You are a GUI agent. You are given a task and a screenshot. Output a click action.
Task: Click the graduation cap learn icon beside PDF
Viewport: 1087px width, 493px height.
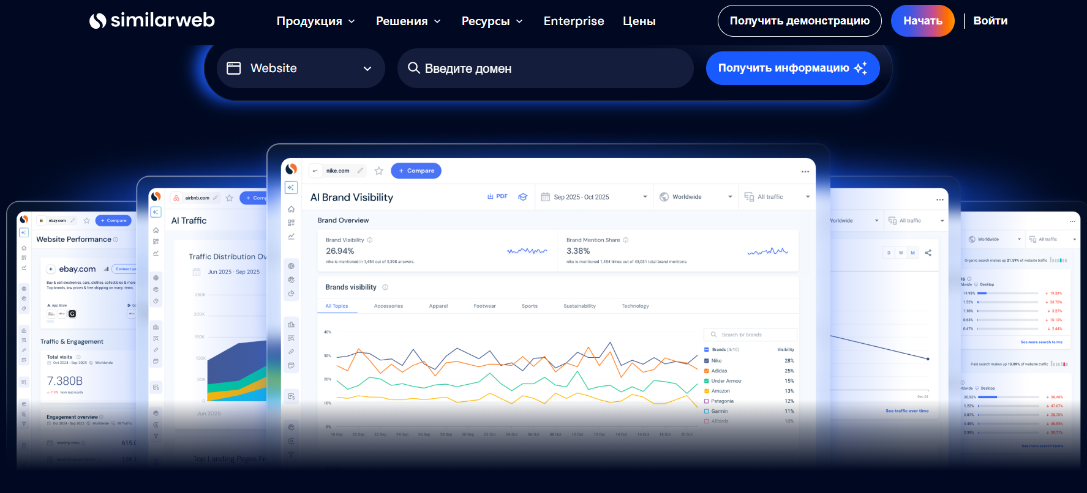pyautogui.click(x=522, y=197)
